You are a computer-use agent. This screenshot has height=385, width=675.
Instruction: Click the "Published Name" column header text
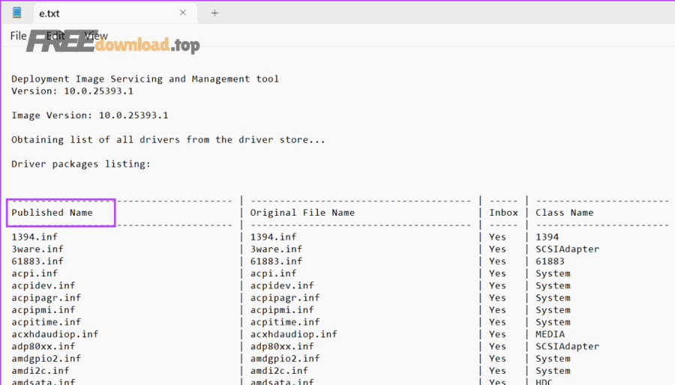click(x=52, y=213)
